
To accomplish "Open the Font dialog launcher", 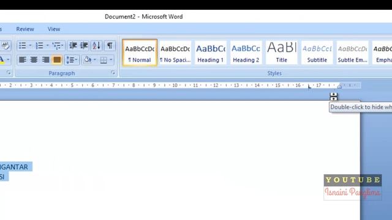I will pos(9,73).
